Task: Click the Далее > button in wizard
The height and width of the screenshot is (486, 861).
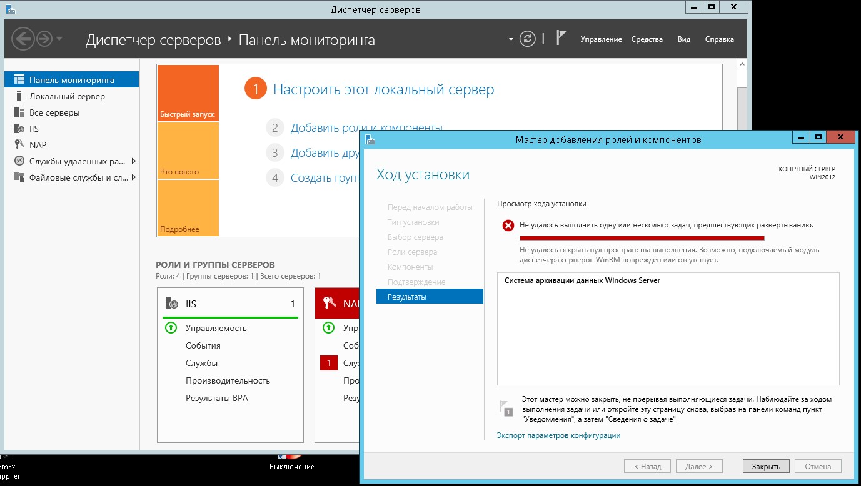Action: [699, 466]
